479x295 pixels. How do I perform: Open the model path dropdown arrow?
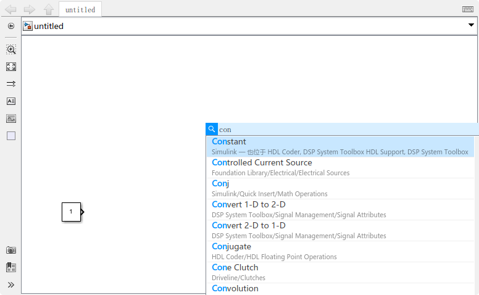[x=471, y=26]
